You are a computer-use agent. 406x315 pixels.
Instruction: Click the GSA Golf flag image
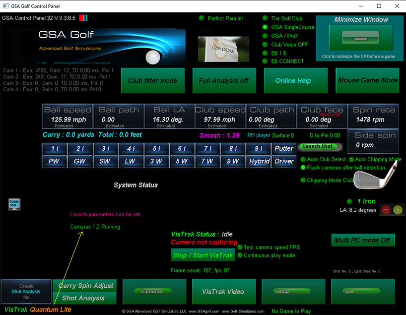coord(216,48)
